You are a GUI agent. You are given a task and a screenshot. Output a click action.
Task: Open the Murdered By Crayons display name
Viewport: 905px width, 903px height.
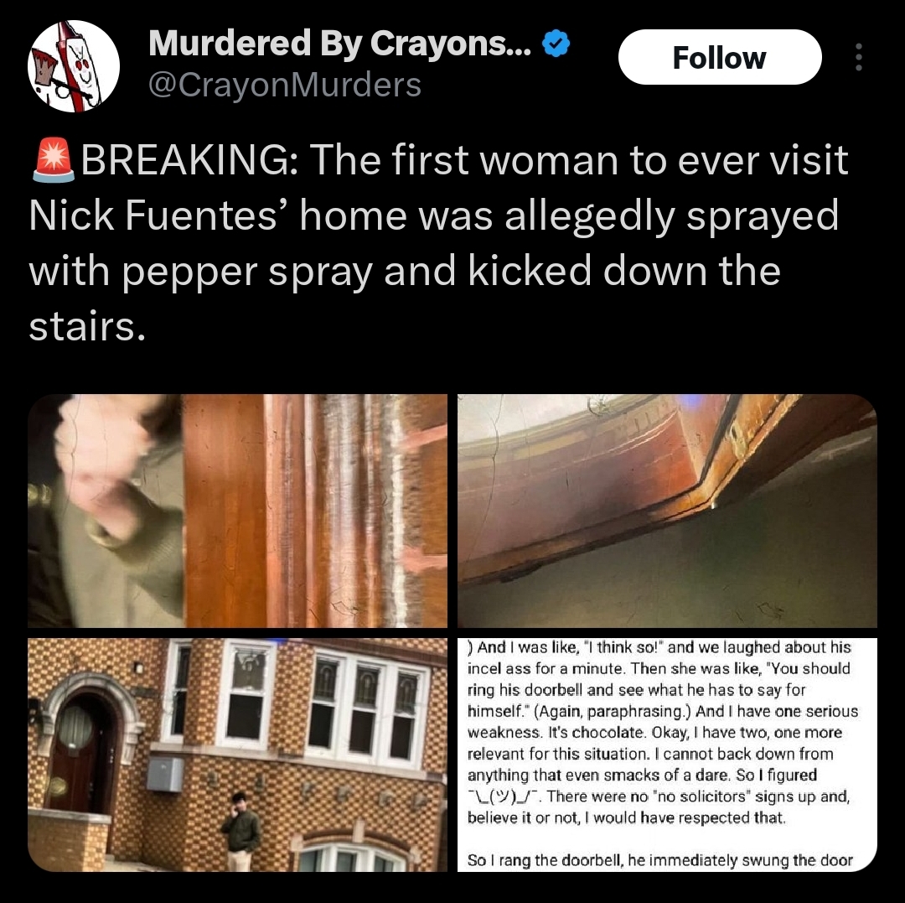pyautogui.click(x=339, y=44)
